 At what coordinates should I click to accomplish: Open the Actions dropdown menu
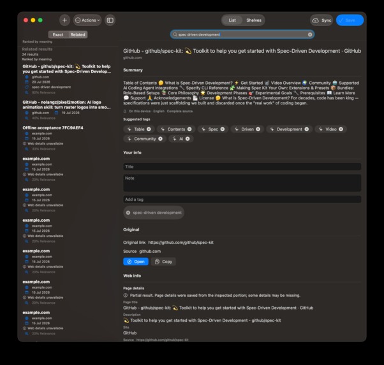click(x=87, y=20)
